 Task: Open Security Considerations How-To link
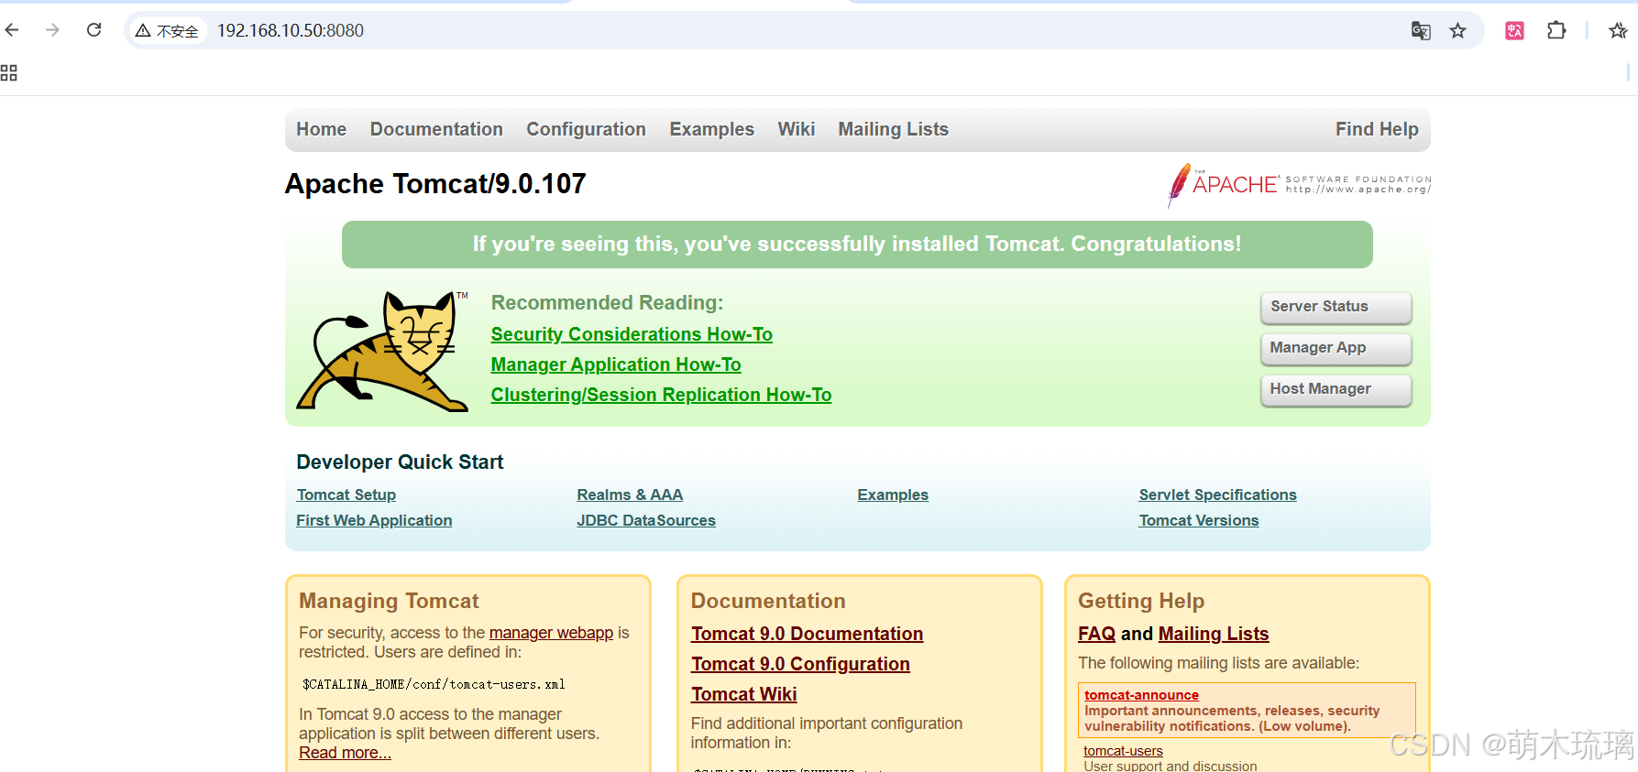pyautogui.click(x=632, y=334)
